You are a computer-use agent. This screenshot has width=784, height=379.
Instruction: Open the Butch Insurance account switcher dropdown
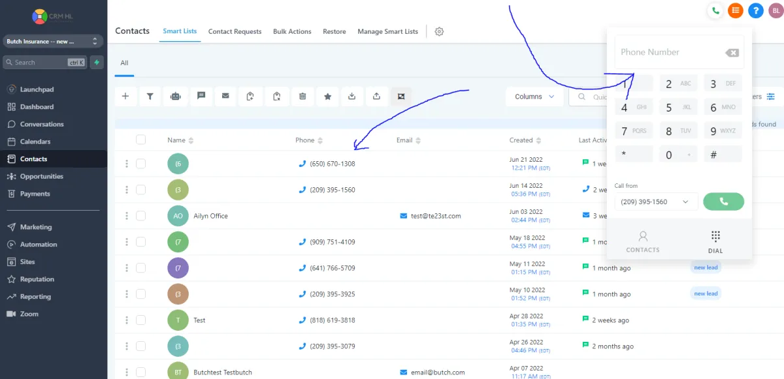pyautogui.click(x=53, y=41)
